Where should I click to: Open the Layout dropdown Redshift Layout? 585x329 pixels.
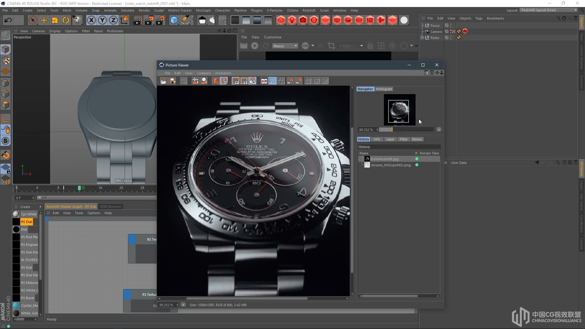coord(549,10)
